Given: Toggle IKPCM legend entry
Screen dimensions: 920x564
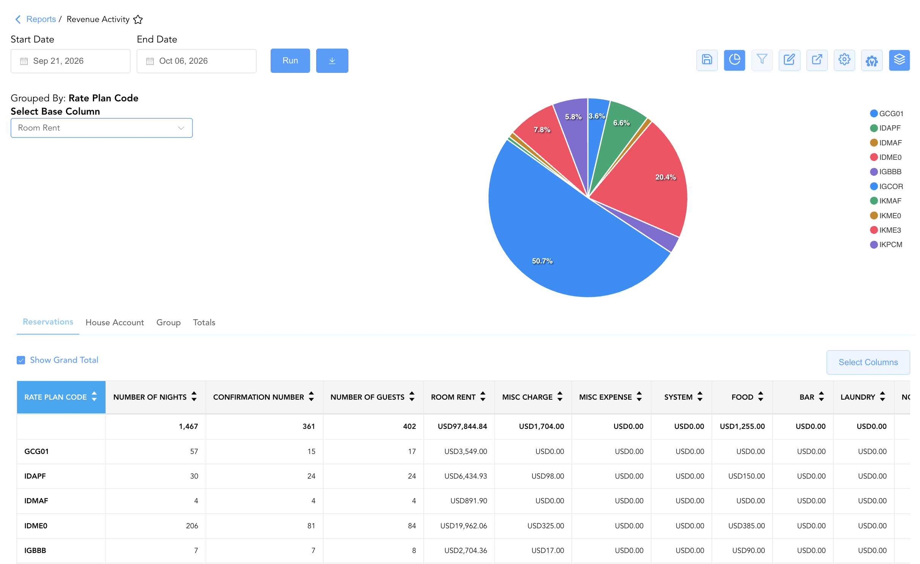Looking at the screenshot, I should point(886,245).
